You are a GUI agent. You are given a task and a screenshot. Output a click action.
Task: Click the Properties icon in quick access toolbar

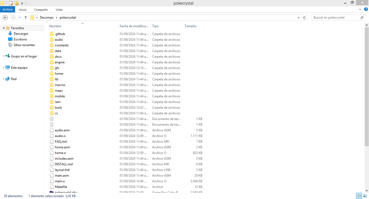11,3
